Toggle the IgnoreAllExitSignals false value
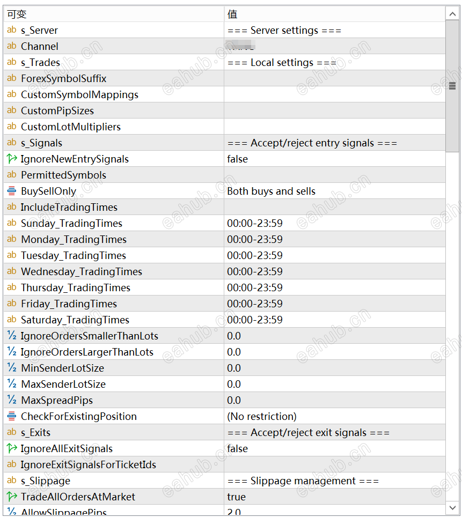The width and height of the screenshot is (462, 517). coord(237,449)
